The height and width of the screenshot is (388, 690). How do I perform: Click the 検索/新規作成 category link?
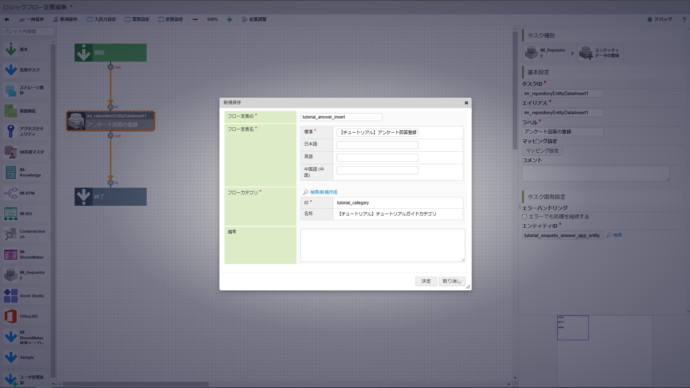coord(324,192)
